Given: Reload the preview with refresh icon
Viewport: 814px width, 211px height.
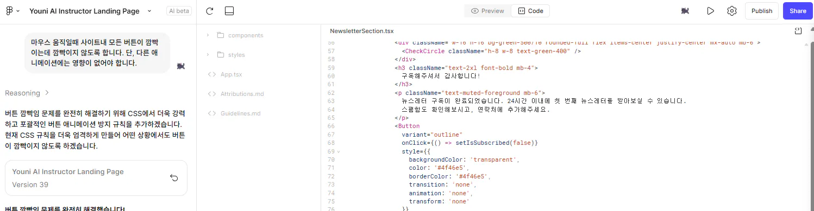Looking at the screenshot, I should click(x=210, y=11).
